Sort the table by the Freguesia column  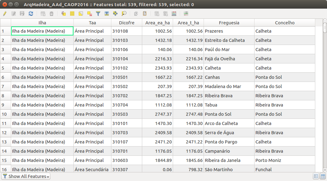(229, 22)
